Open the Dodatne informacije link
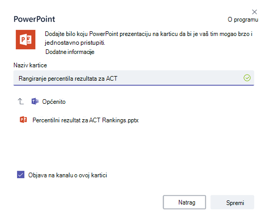The width and height of the screenshot is (268, 223). [x=70, y=52]
